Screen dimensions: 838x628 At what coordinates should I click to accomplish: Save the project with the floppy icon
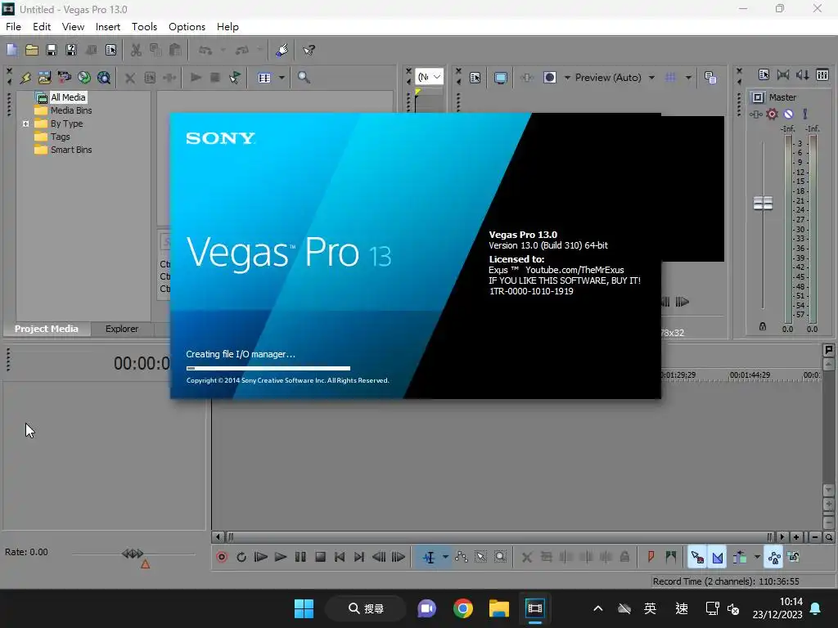point(52,50)
